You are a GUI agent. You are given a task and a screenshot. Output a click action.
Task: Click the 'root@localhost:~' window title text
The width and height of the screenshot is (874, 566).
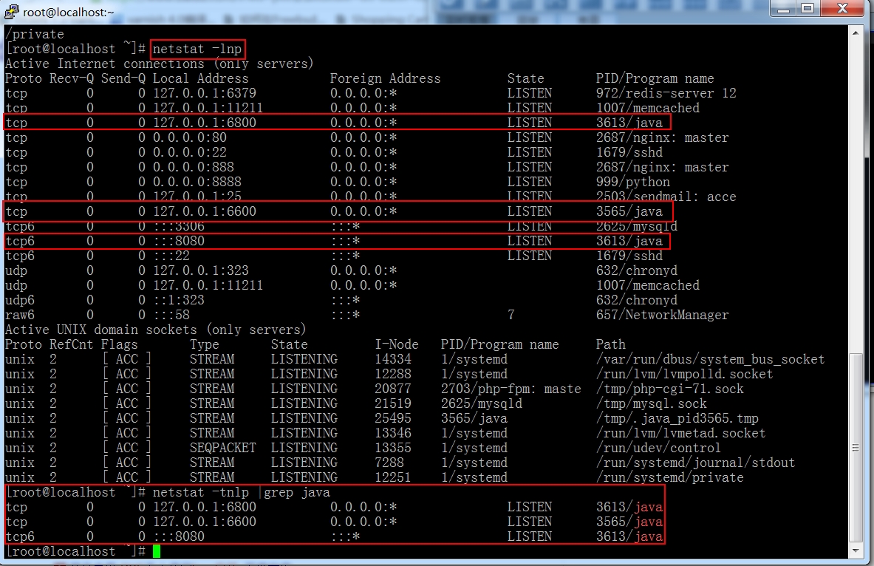click(68, 12)
